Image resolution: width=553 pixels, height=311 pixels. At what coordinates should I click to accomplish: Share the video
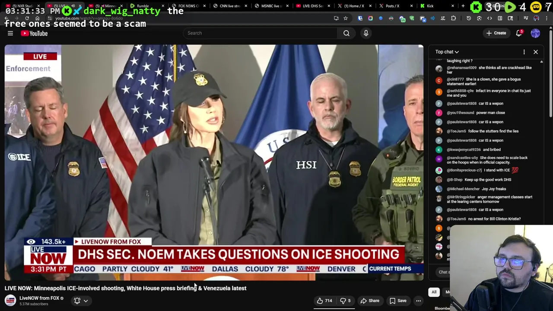pyautogui.click(x=370, y=301)
